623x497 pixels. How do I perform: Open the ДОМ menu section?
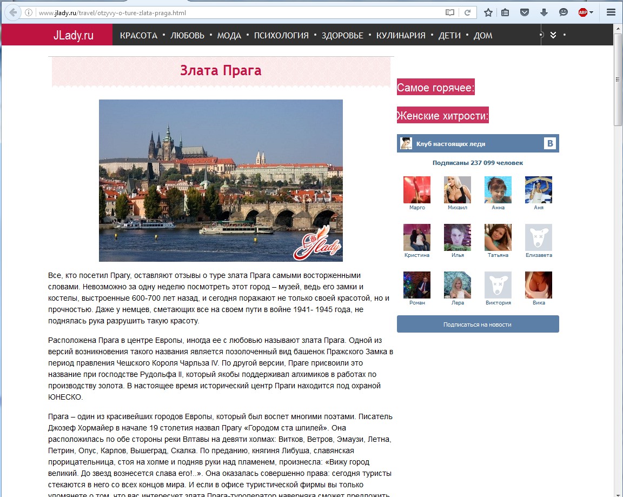(x=483, y=35)
